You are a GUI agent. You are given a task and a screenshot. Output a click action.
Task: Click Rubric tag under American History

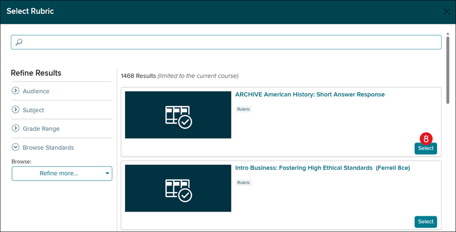243,109
